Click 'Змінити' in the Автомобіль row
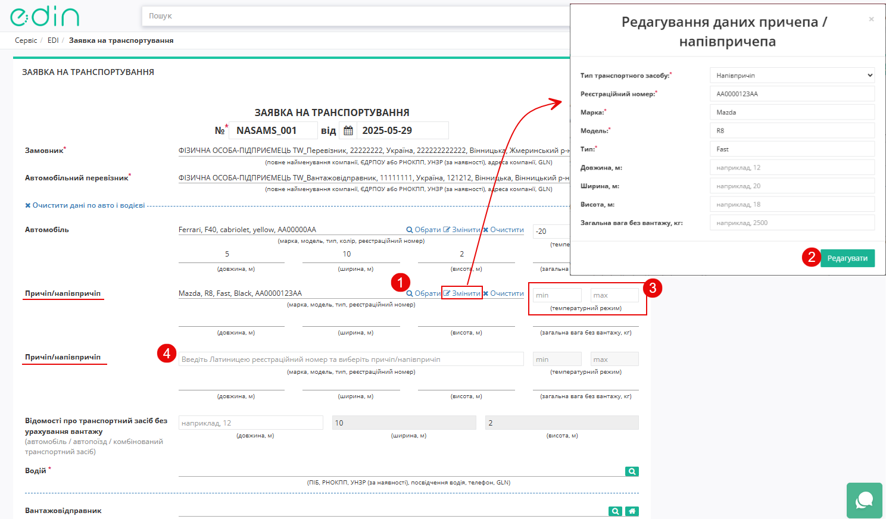The height and width of the screenshot is (519, 886). 462,230
